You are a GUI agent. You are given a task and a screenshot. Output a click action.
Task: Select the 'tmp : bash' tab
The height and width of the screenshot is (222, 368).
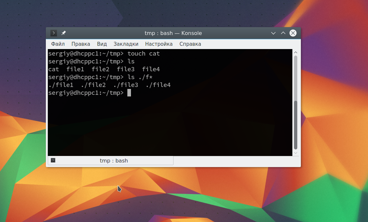114,161
